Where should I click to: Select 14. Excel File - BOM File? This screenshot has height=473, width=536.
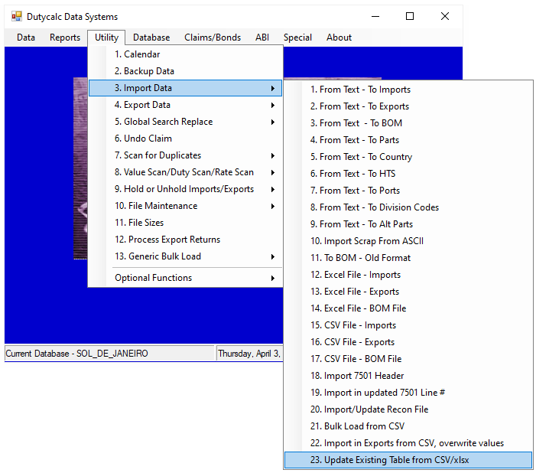[x=408, y=308]
